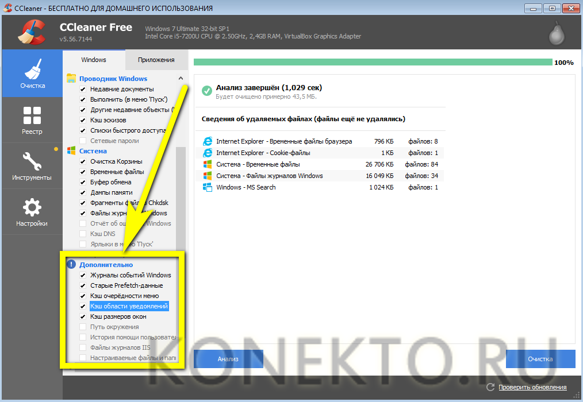Uncheck Журналы событий Windows checkbox
The image size is (583, 402).
(x=83, y=275)
